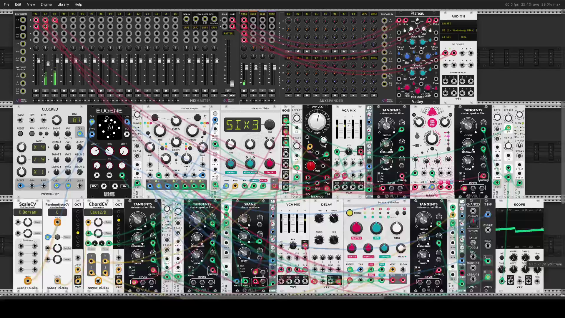Open the Steinberg UR44 device selector
The image size is (565, 318).
coord(458,30)
